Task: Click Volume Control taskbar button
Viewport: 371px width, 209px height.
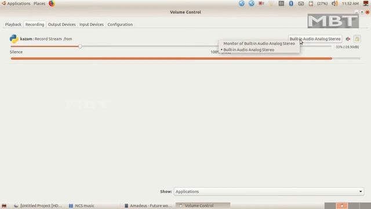Action: [x=203, y=206]
